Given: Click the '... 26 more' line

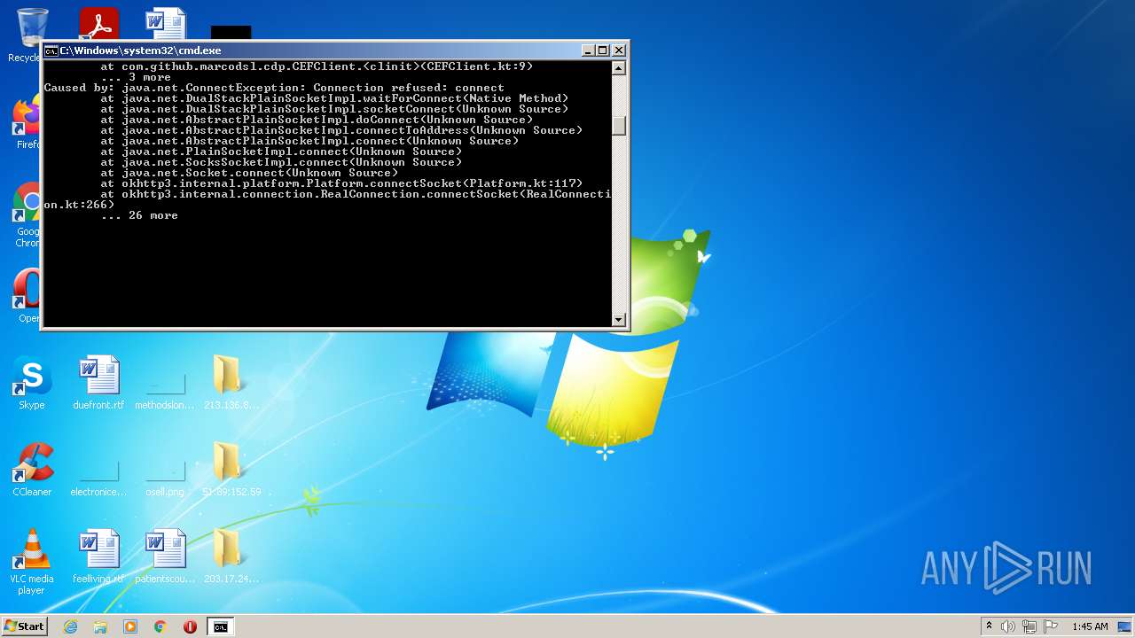Looking at the screenshot, I should click(x=139, y=215).
